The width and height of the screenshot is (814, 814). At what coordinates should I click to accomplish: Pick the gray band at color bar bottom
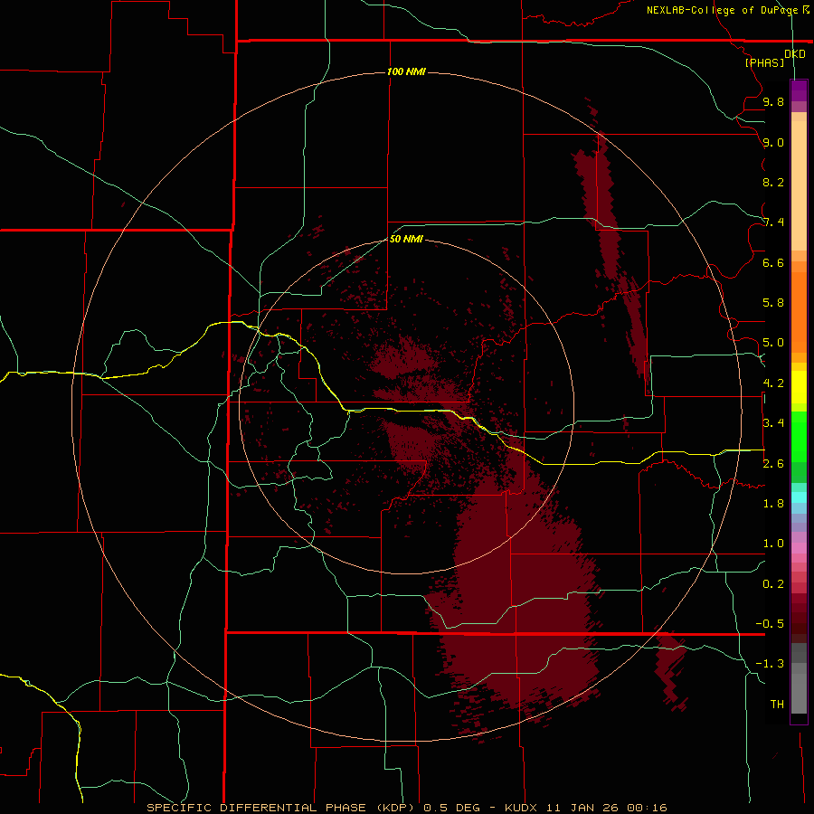799,693
